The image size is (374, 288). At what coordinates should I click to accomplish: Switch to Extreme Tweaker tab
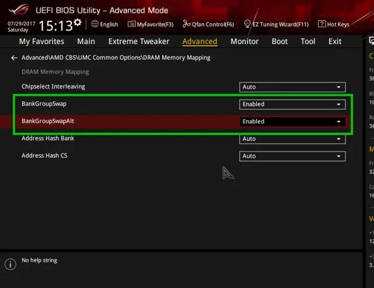[x=139, y=41]
